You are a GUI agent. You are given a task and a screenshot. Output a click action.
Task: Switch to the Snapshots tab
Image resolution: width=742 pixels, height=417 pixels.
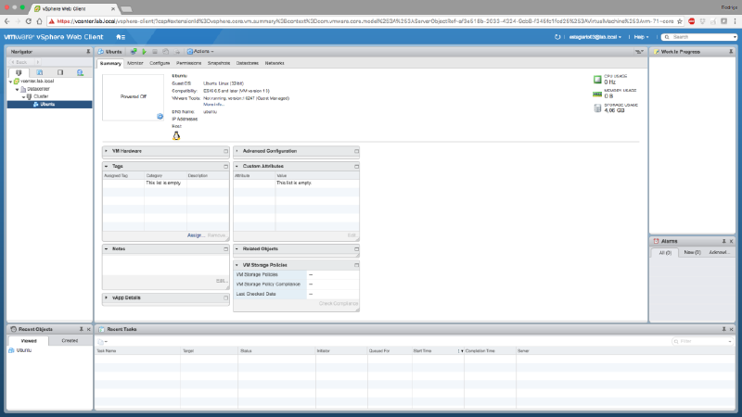pos(219,63)
